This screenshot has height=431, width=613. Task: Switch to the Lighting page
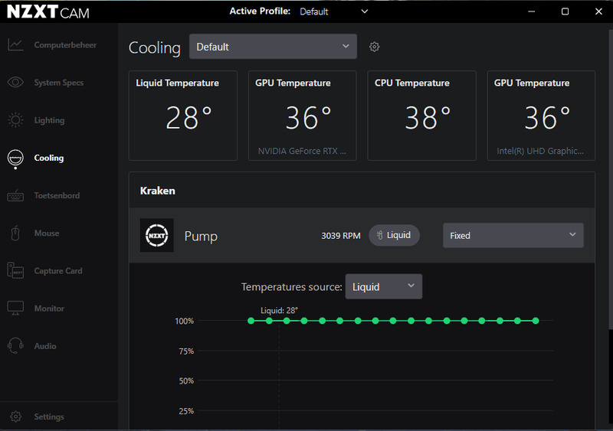tap(49, 120)
